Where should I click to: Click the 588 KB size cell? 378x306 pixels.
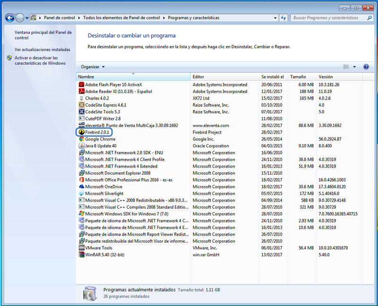[x=308, y=200]
